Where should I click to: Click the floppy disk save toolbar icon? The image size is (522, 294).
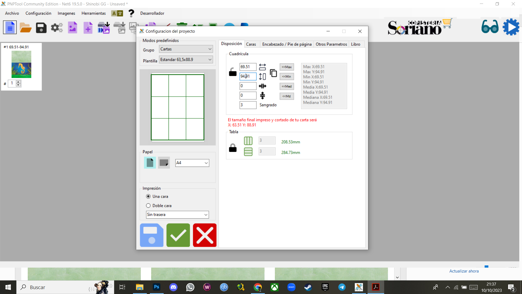pos(41,28)
